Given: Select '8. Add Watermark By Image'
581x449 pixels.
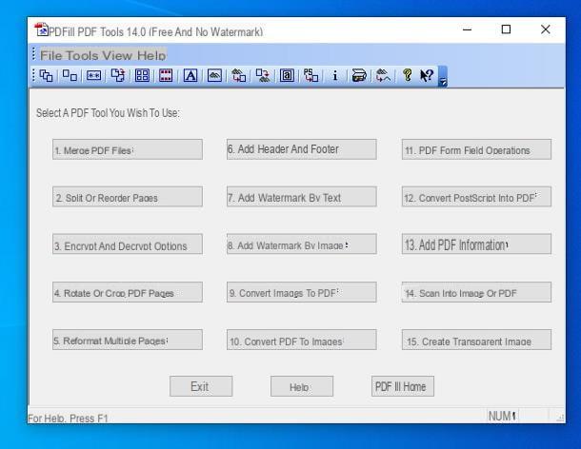Looking at the screenshot, I should 302,244.
